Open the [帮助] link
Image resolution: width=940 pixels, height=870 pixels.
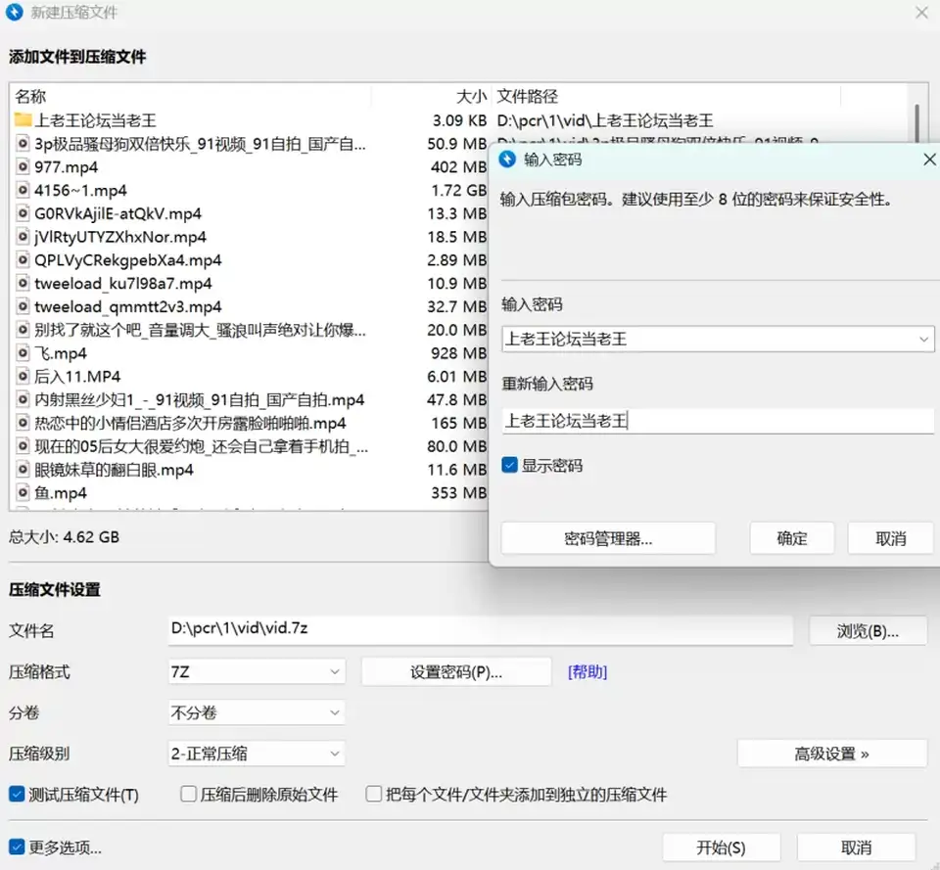point(587,671)
